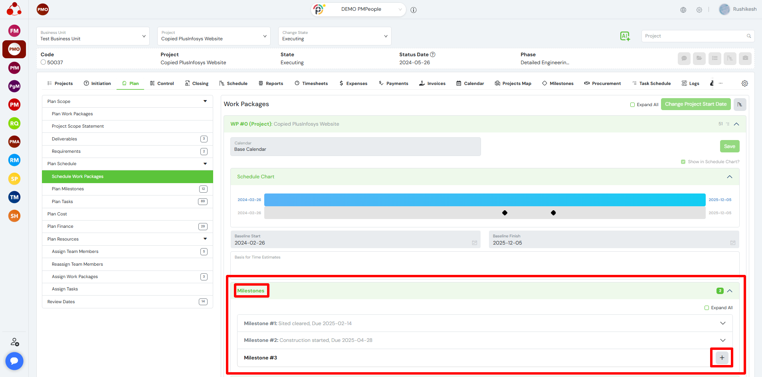Switch to the Timesheets tab
This screenshot has height=377, width=762.
[x=311, y=83]
